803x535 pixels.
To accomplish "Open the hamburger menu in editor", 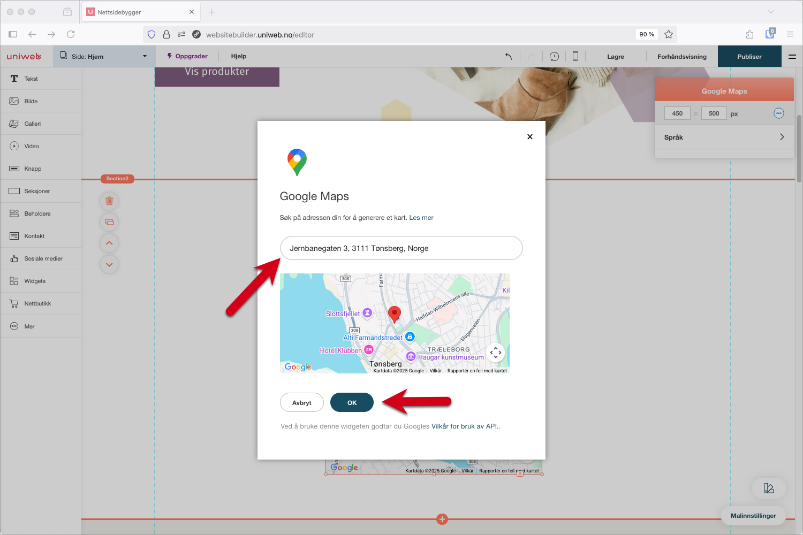I will [x=792, y=56].
